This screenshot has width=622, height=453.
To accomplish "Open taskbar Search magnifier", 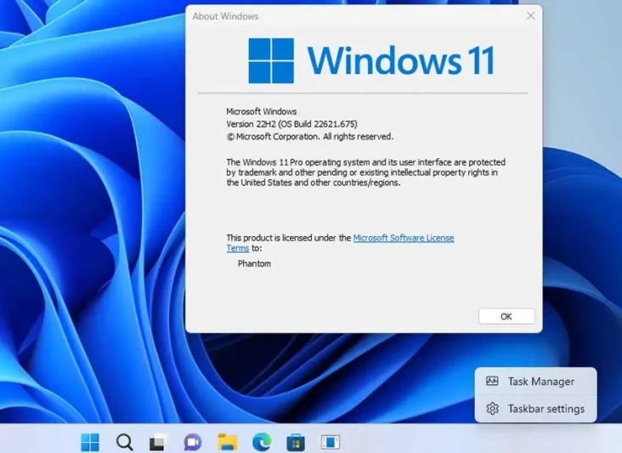I will tap(125, 442).
